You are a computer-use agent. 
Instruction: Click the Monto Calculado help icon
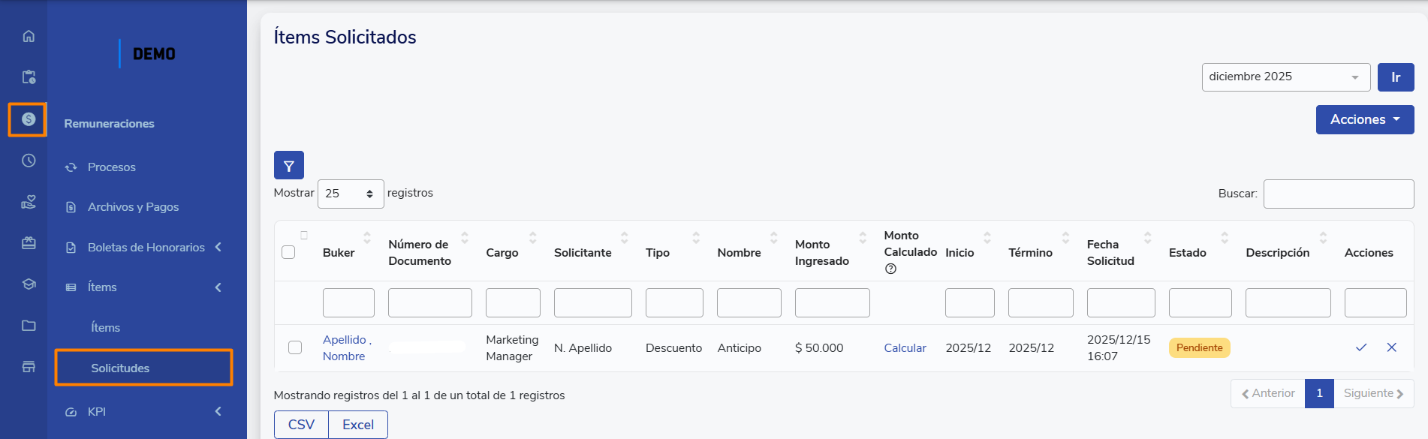tap(890, 269)
